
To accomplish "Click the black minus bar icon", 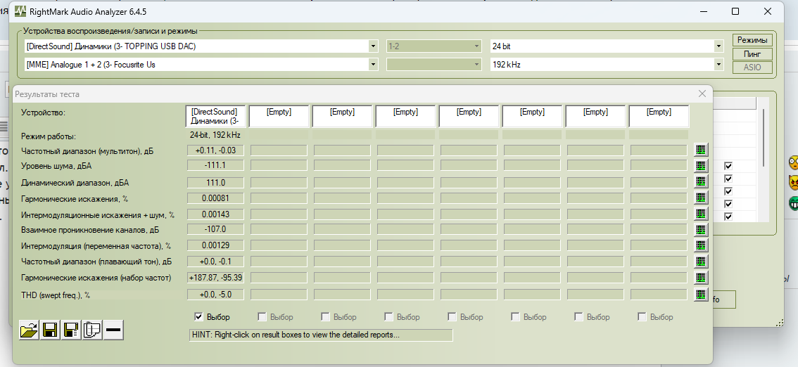I will point(114,329).
